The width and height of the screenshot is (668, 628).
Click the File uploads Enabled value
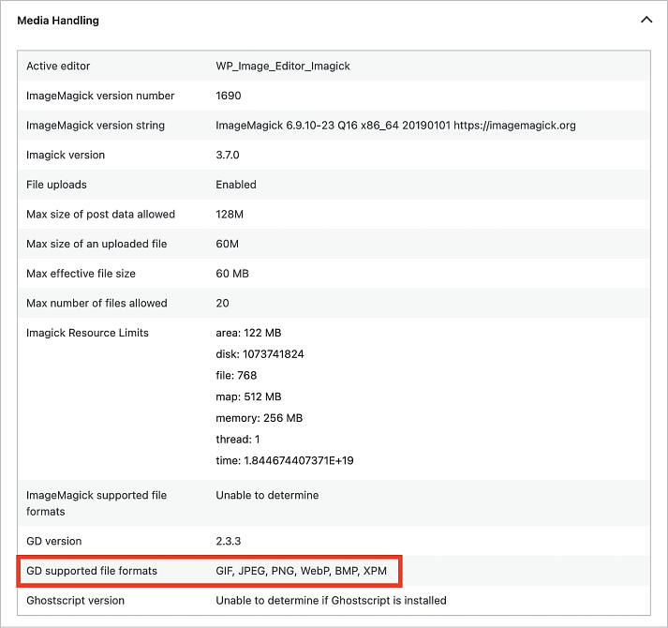coord(236,185)
